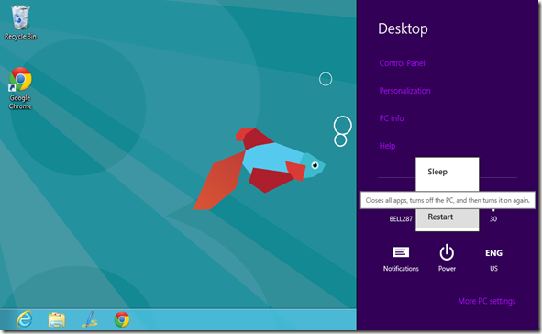Click the Desktop heading in Settings
This screenshot has width=542, height=334.
403,28
